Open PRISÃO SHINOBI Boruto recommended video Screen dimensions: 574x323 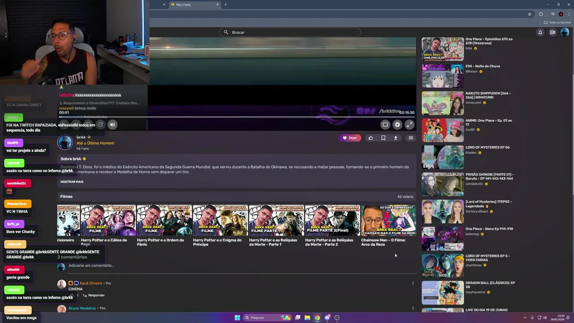pyautogui.click(x=443, y=184)
